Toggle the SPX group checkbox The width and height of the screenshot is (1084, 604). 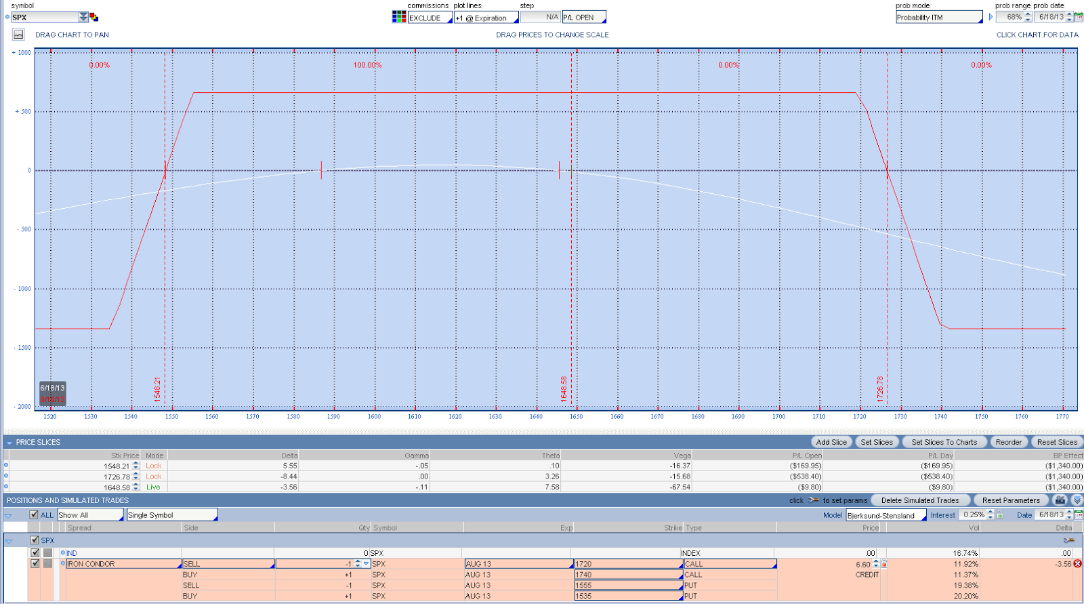pyautogui.click(x=35, y=540)
